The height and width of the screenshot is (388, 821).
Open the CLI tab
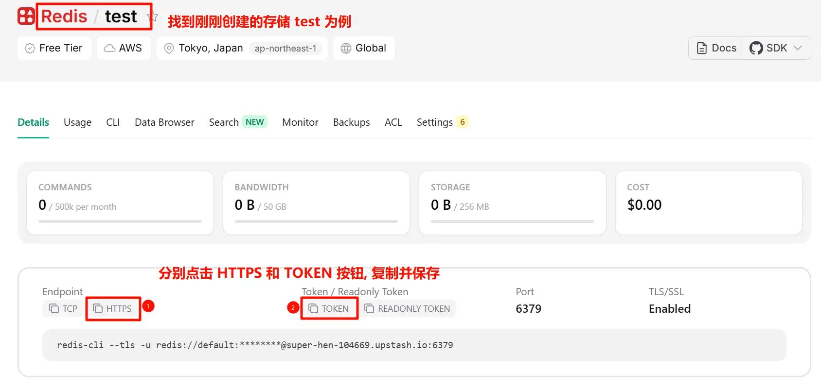click(x=113, y=122)
